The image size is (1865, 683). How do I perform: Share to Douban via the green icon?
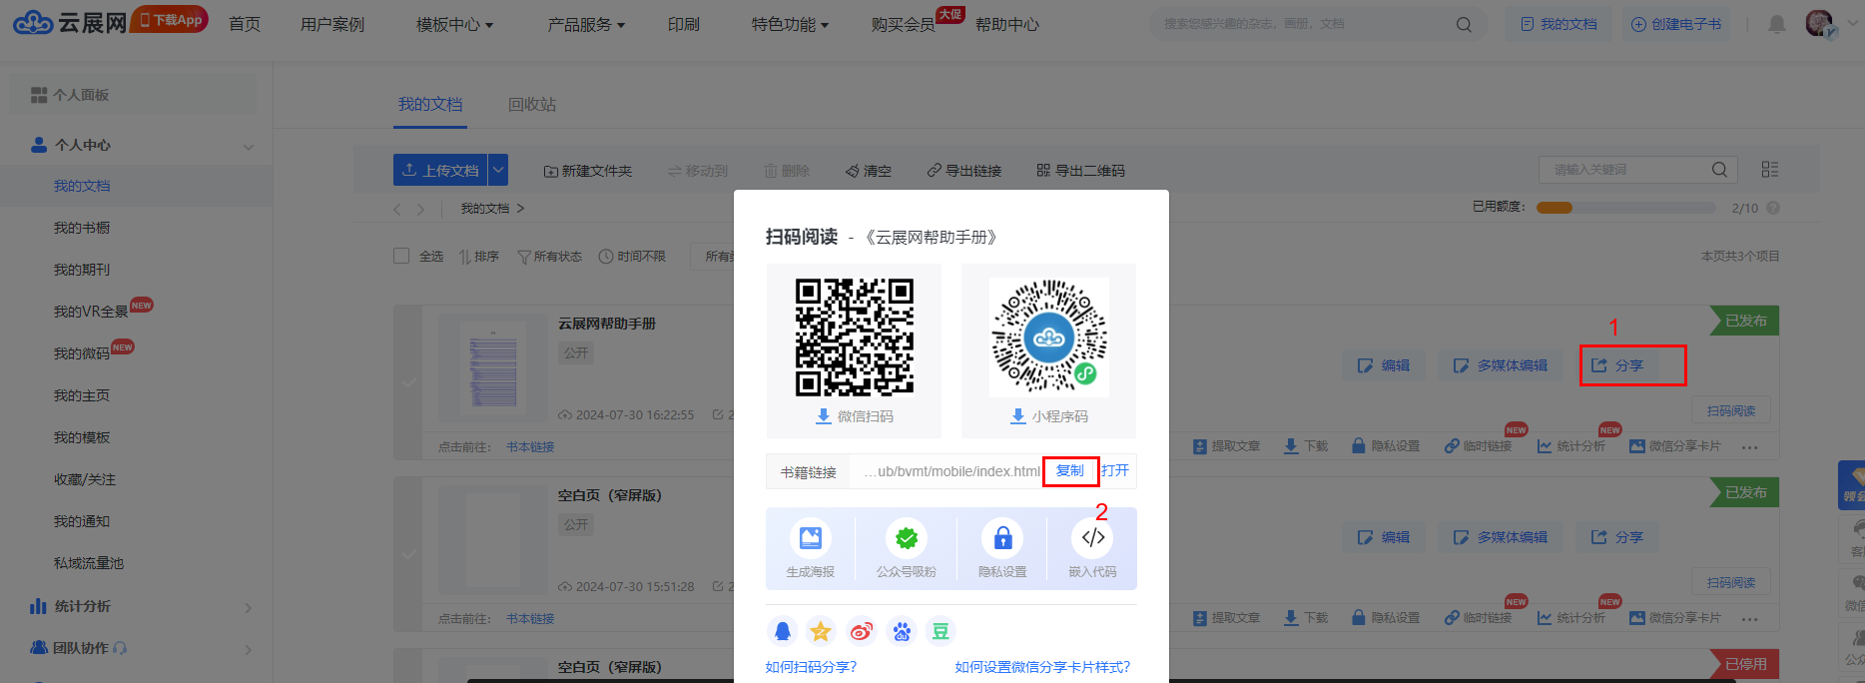click(940, 631)
